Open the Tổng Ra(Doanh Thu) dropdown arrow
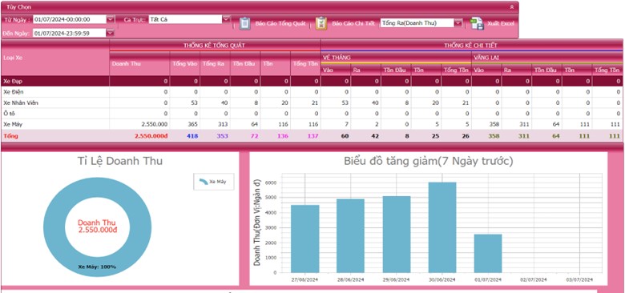Viewport: 625px width, 293px height. coord(458,23)
